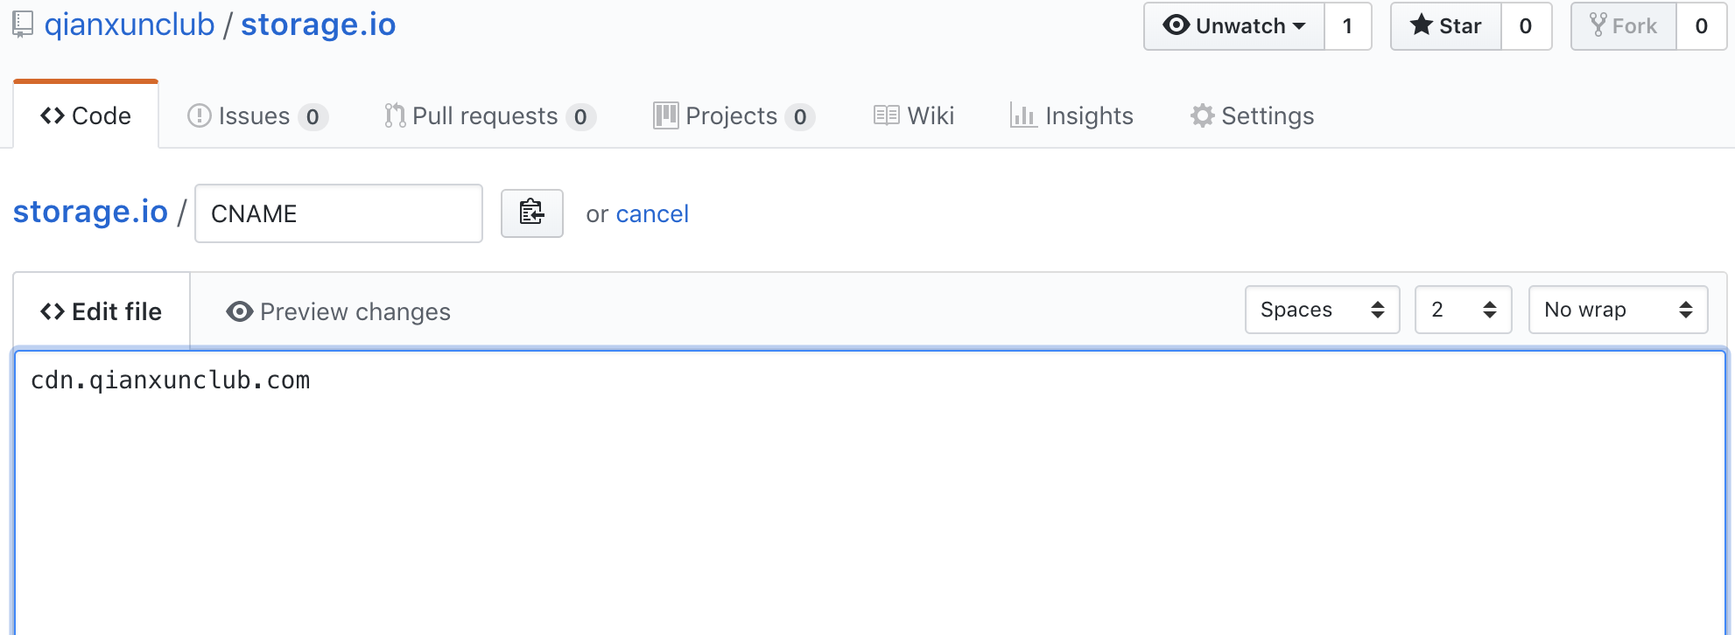Click the clipboard copy path icon
1735x635 pixels.
[531, 213]
